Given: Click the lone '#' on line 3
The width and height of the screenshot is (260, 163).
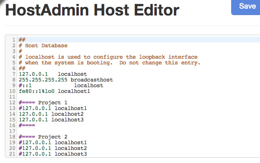Looking at the screenshot, I should (x=20, y=51).
